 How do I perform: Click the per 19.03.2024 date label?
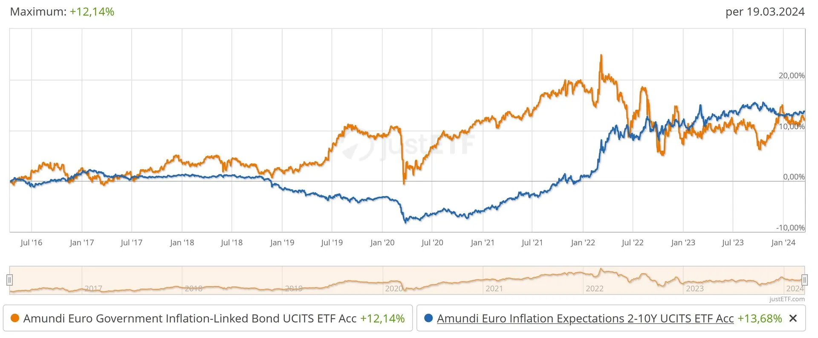pos(765,11)
